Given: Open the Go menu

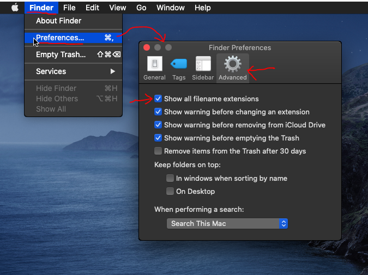Looking at the screenshot, I should click(x=141, y=8).
